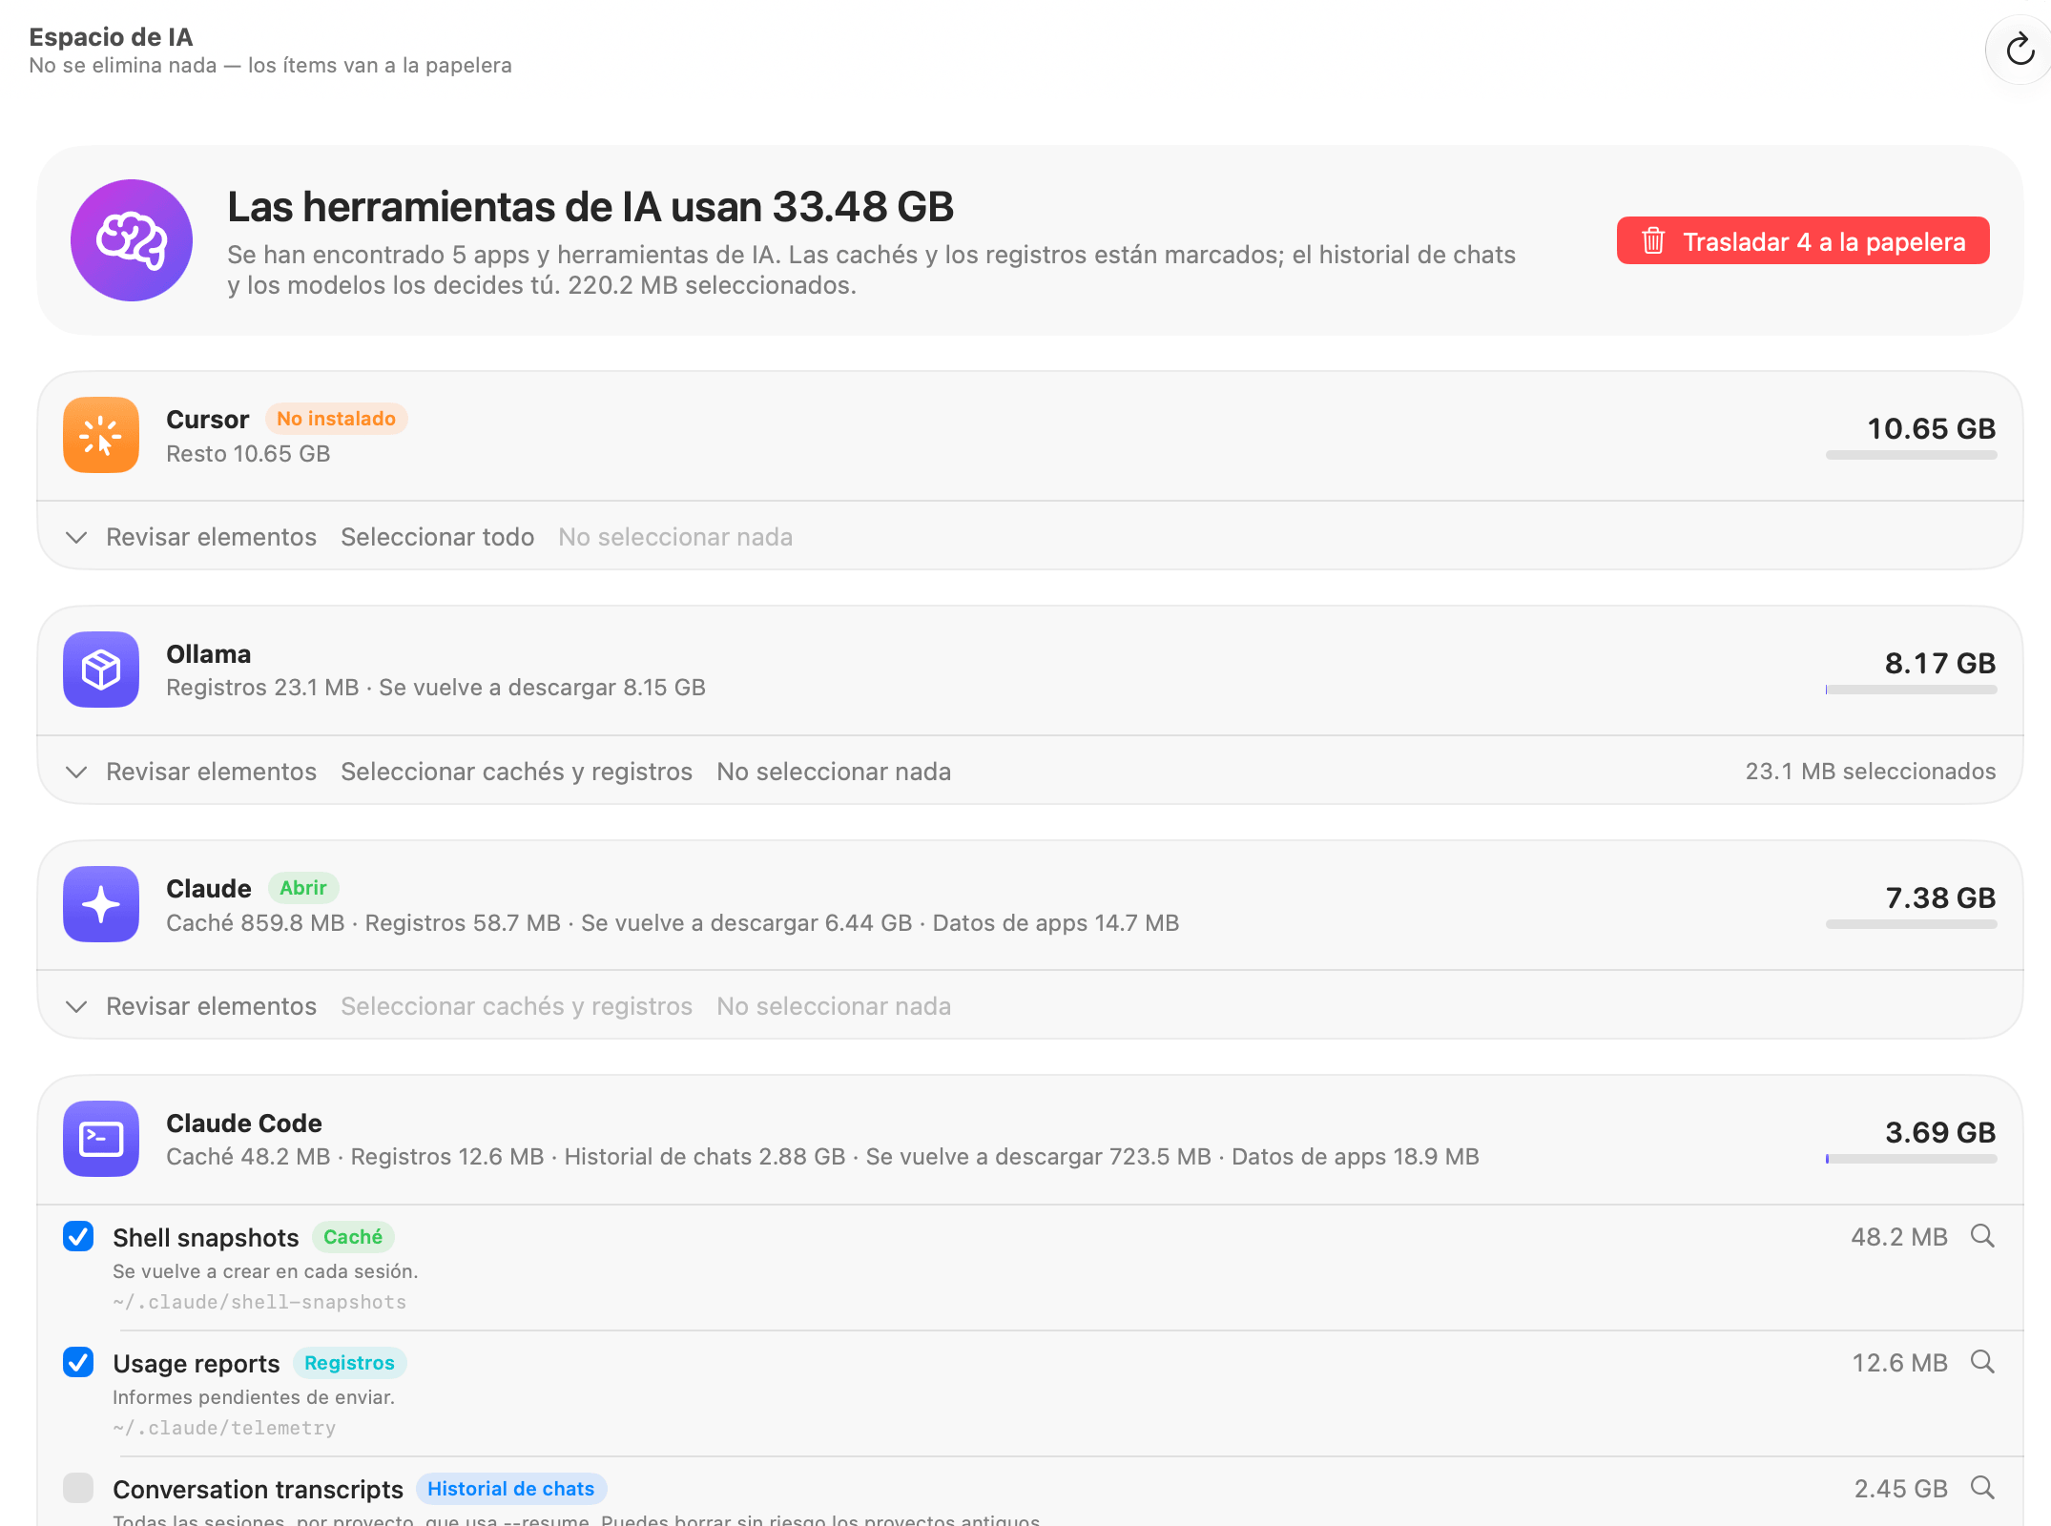Click the Registros tag on Usage reports

pos(349,1363)
